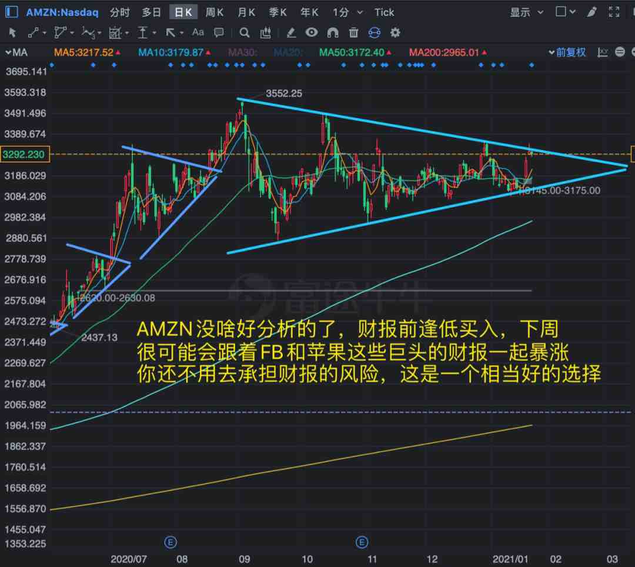Switch to the Tick view tab
This screenshot has width=635, height=567.
tap(384, 12)
